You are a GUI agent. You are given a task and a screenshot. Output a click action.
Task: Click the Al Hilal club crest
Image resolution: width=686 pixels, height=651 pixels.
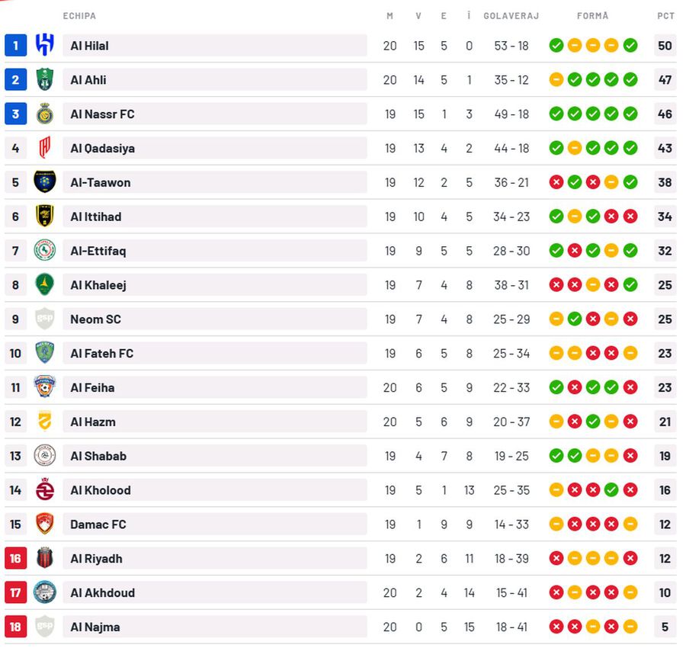tap(45, 46)
